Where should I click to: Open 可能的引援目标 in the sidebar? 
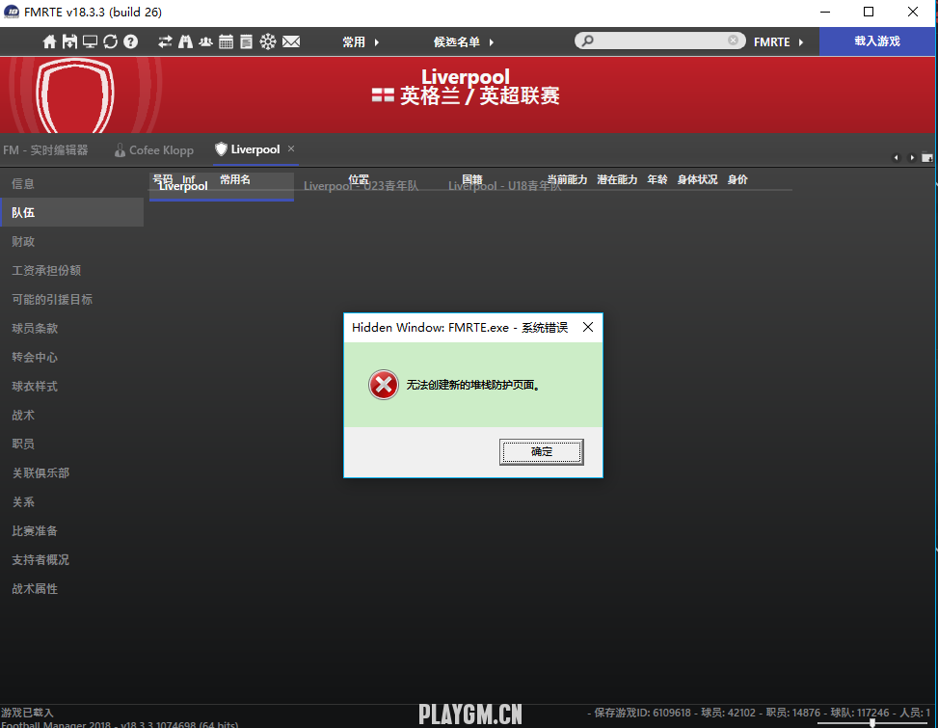pos(71,299)
